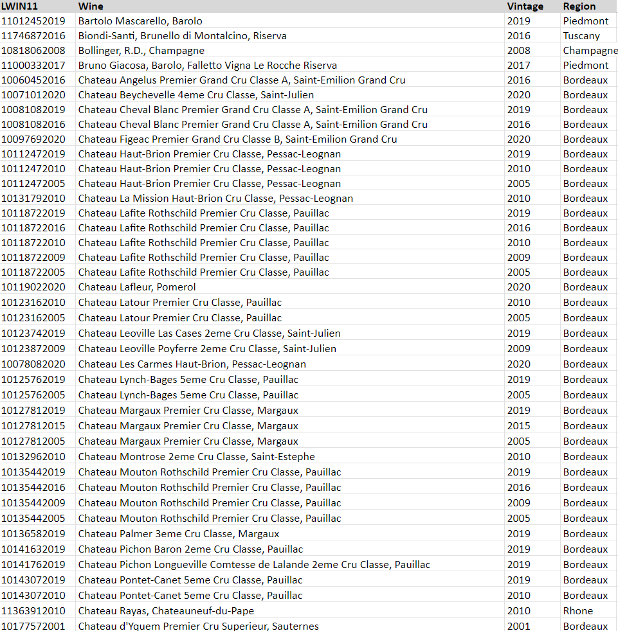Image resolution: width=618 pixels, height=631 pixels.
Task: Select the Biondi-Santi Brunello di Montalcino cell
Action: pos(183,36)
